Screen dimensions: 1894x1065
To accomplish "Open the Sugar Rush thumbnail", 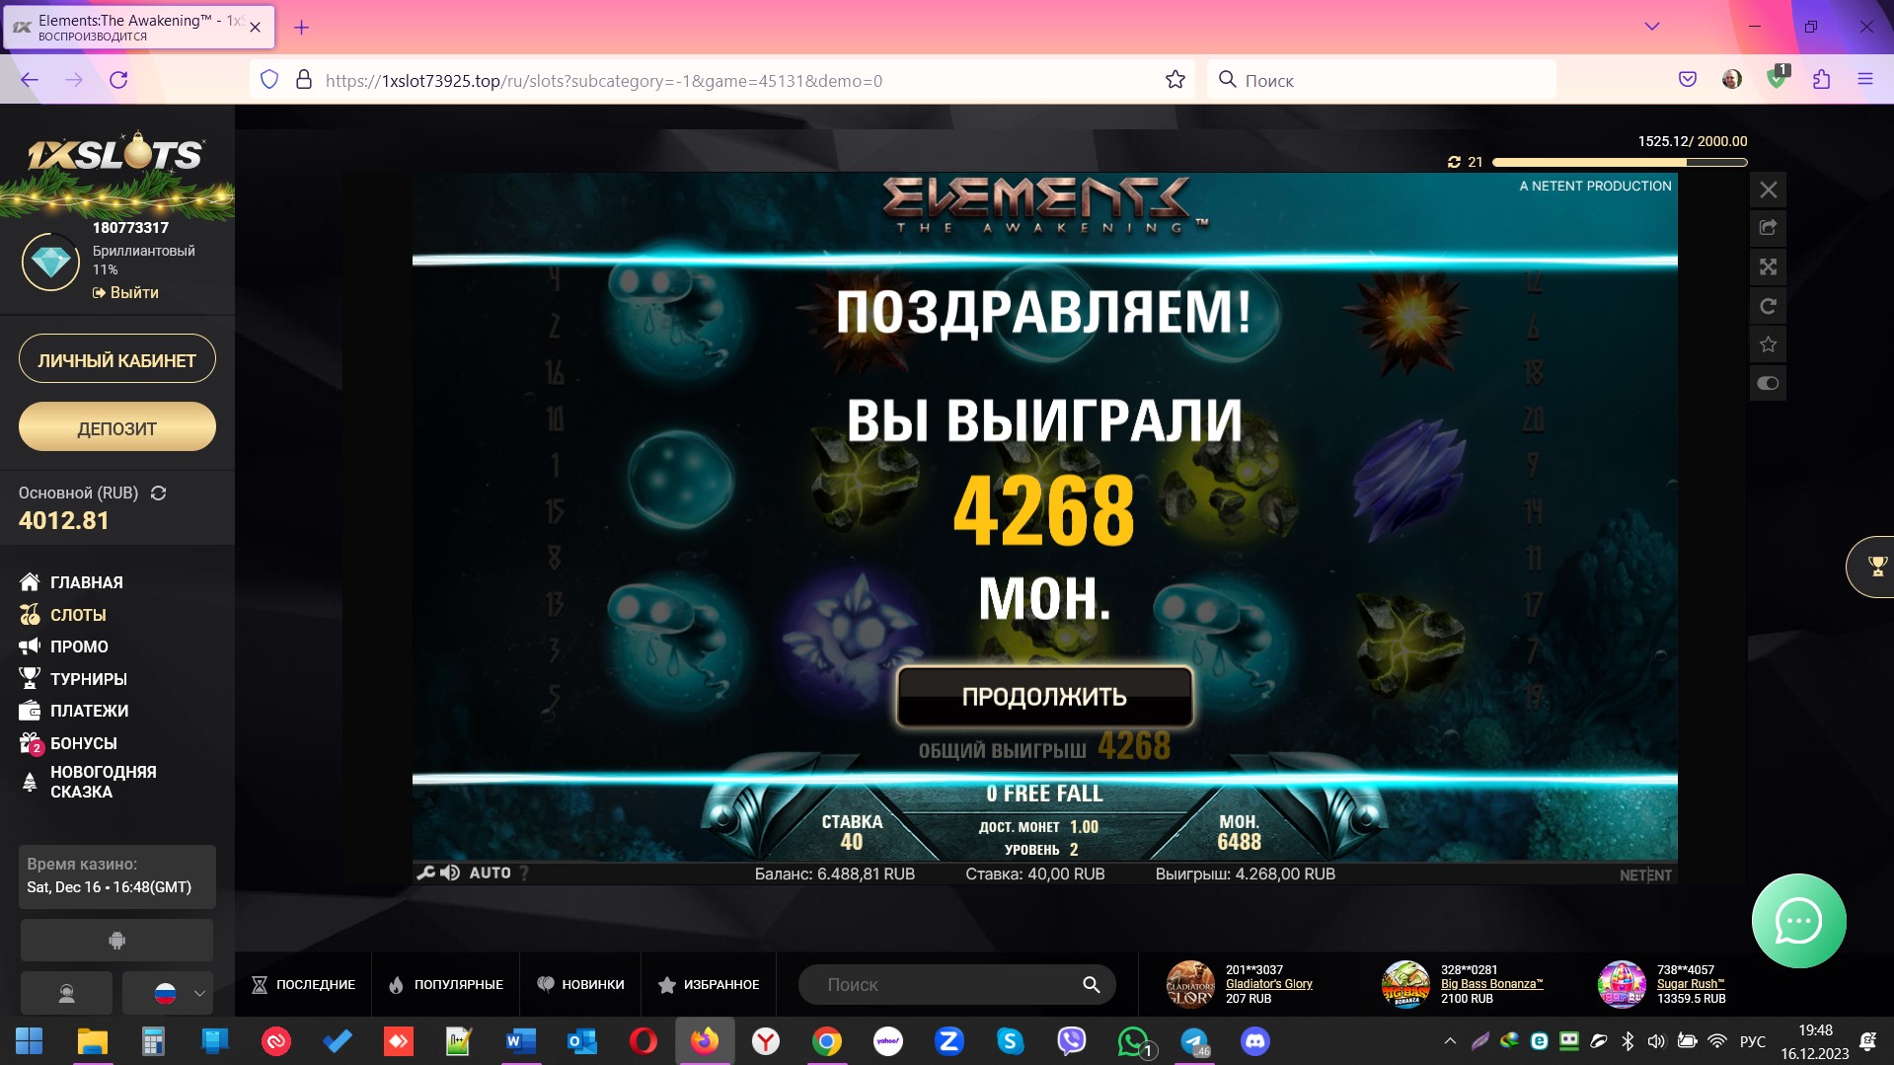I will click(x=1622, y=984).
